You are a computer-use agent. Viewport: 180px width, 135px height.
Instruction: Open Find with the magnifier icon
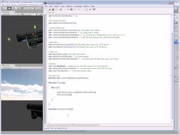click(87, 9)
